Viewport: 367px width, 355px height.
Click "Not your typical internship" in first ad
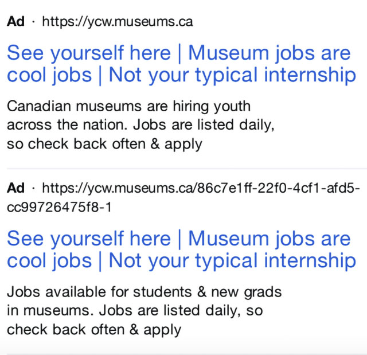[232, 75]
